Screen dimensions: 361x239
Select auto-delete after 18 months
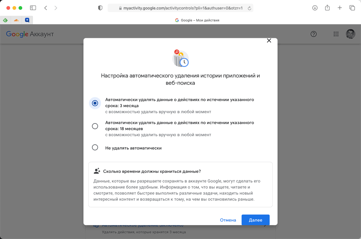point(95,126)
